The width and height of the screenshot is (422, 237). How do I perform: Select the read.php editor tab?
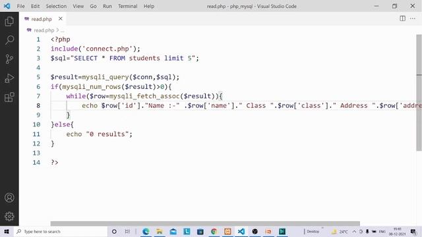point(43,19)
